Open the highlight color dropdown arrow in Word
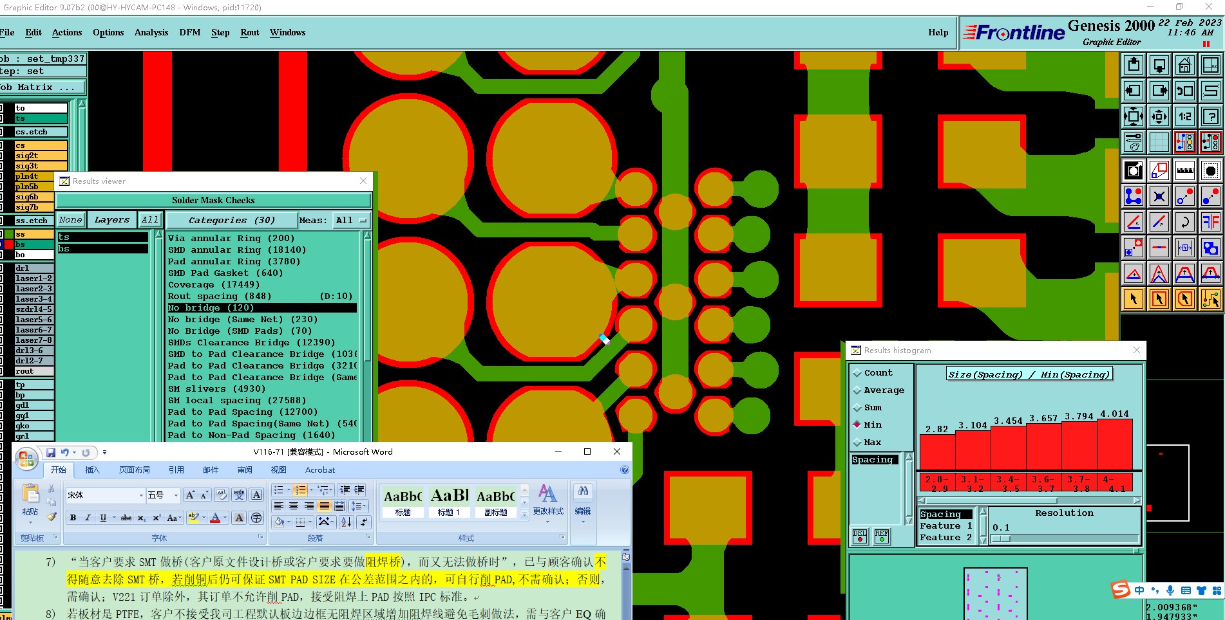 (x=204, y=518)
